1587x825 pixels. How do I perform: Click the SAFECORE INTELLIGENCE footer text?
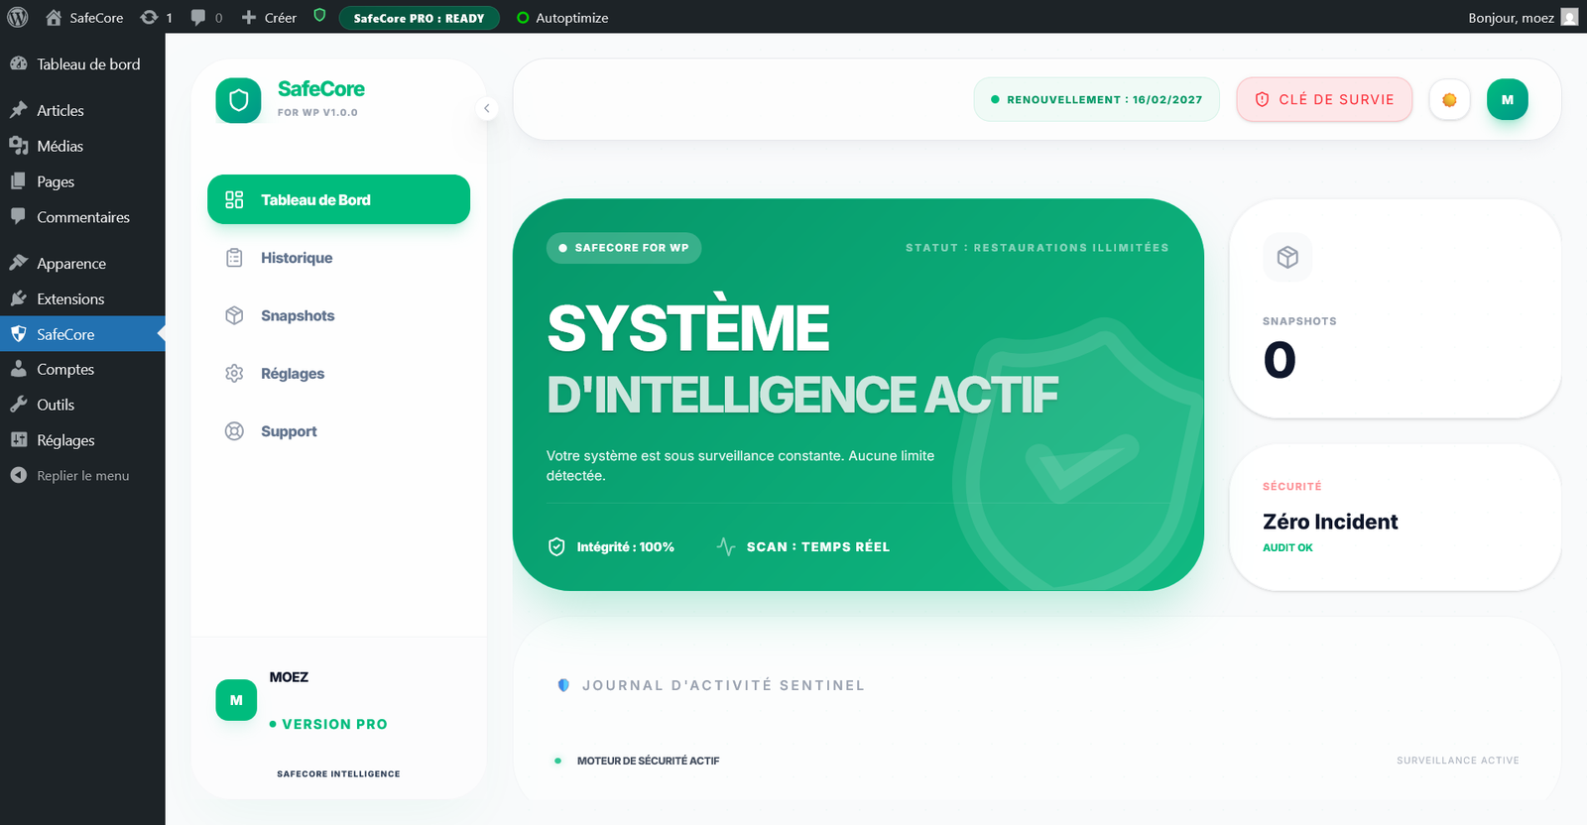(338, 773)
